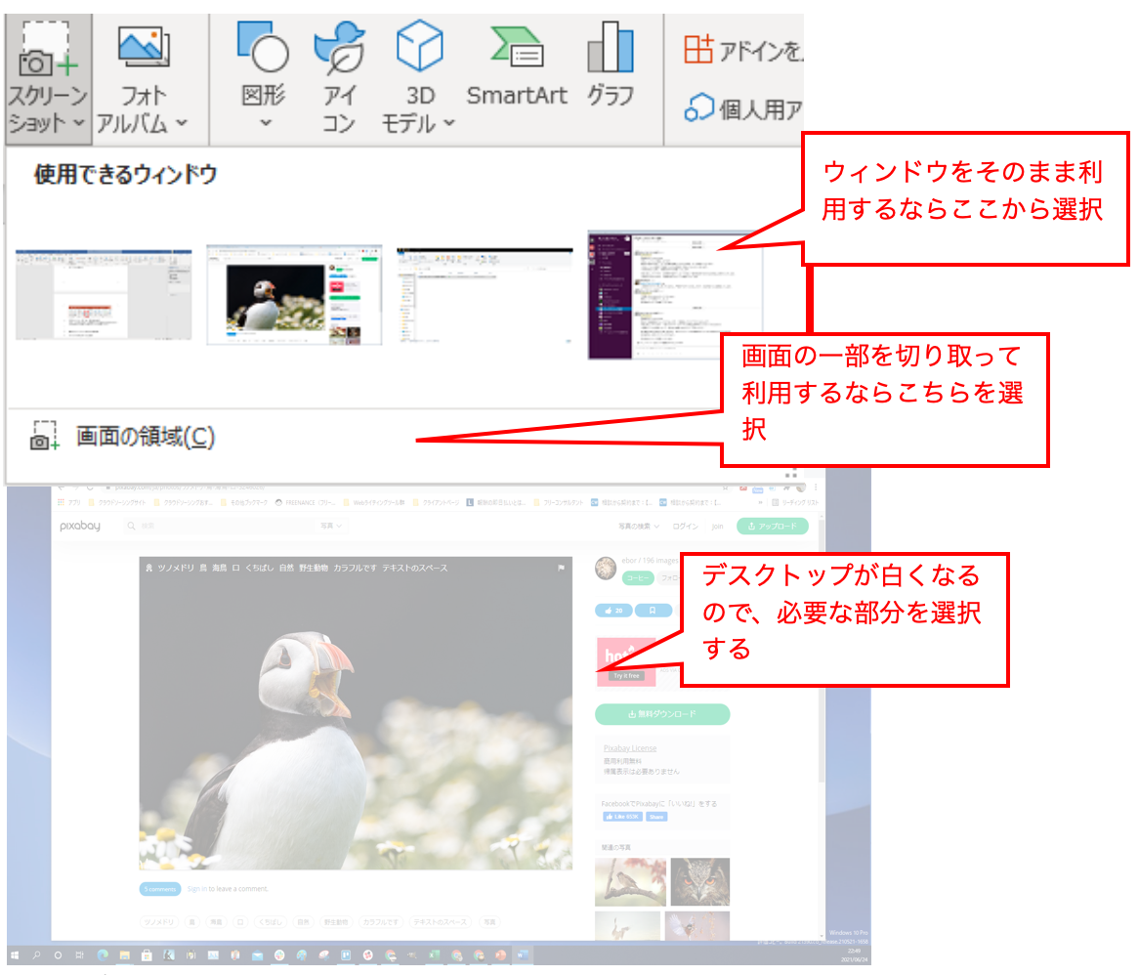Viewport: 1139px width, 975px height.
Task: Expand the スクリーンショット dropdown chevron
Action: [78, 123]
